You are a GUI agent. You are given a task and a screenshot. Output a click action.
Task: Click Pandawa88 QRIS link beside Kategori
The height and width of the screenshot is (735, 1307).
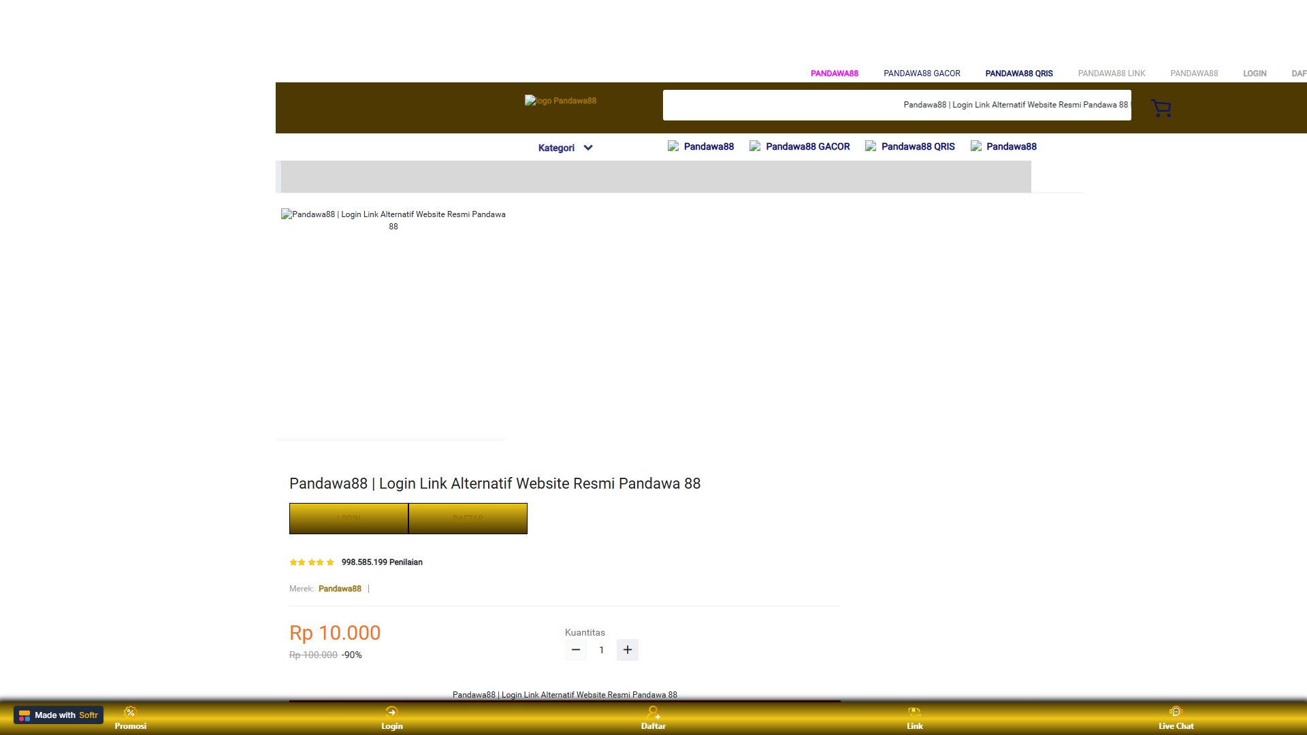(910, 146)
